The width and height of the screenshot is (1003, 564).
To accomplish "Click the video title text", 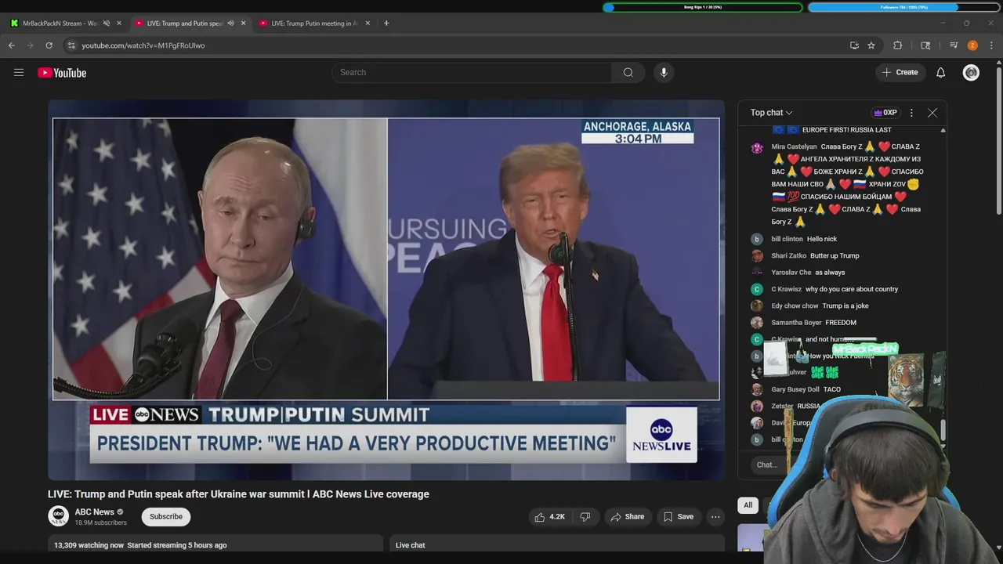I will [x=238, y=494].
